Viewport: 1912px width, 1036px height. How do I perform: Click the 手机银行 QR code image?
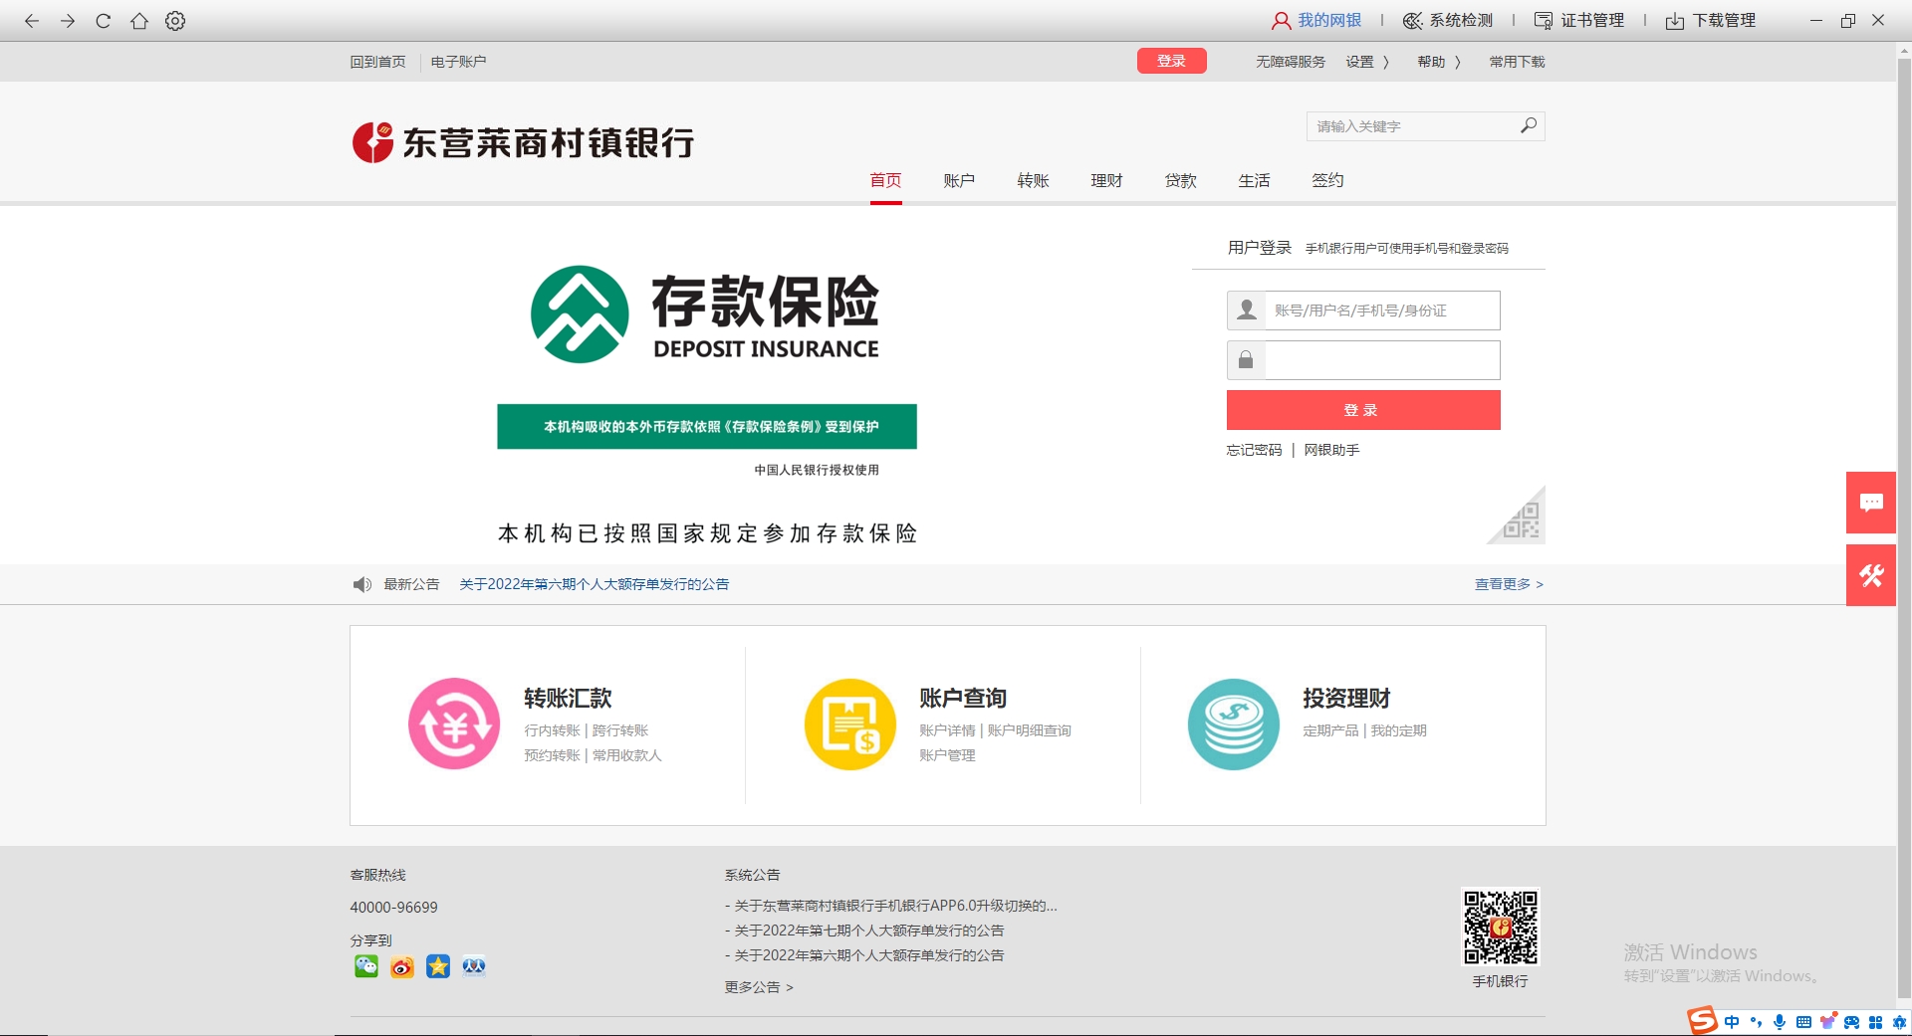coord(1501,927)
